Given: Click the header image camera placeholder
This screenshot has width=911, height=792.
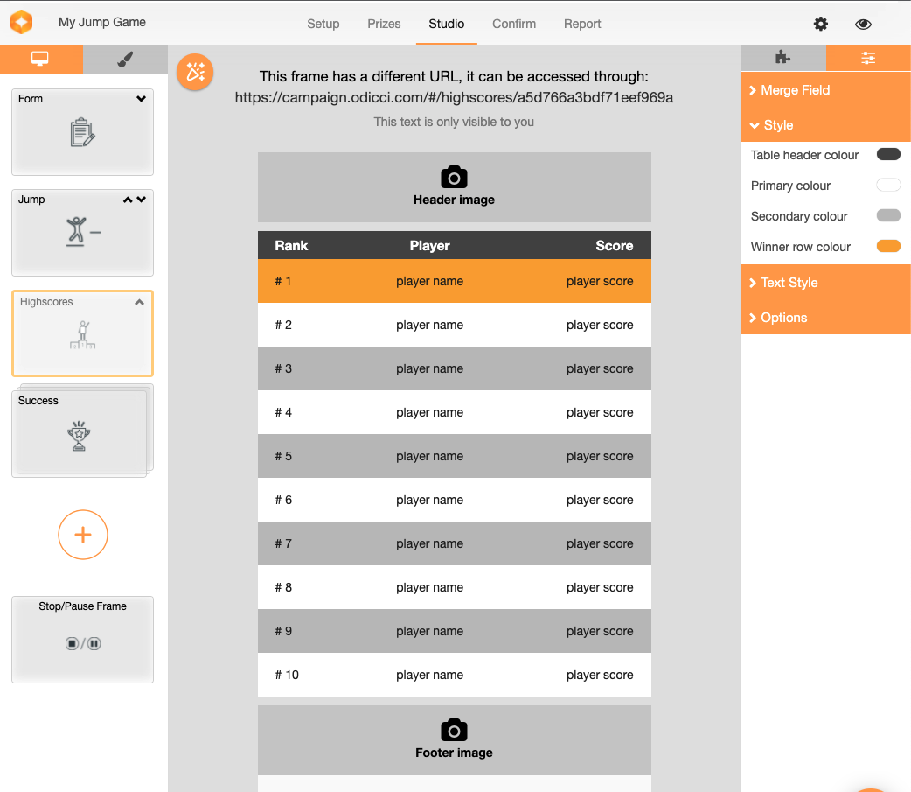Looking at the screenshot, I should [x=454, y=186].
